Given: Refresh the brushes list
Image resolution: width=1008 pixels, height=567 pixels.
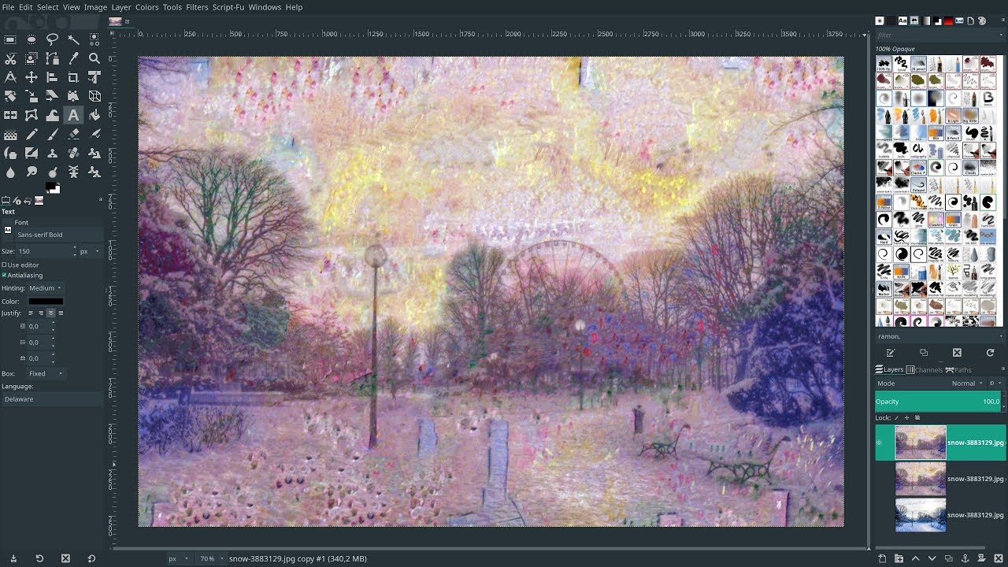Looking at the screenshot, I should pos(990,353).
